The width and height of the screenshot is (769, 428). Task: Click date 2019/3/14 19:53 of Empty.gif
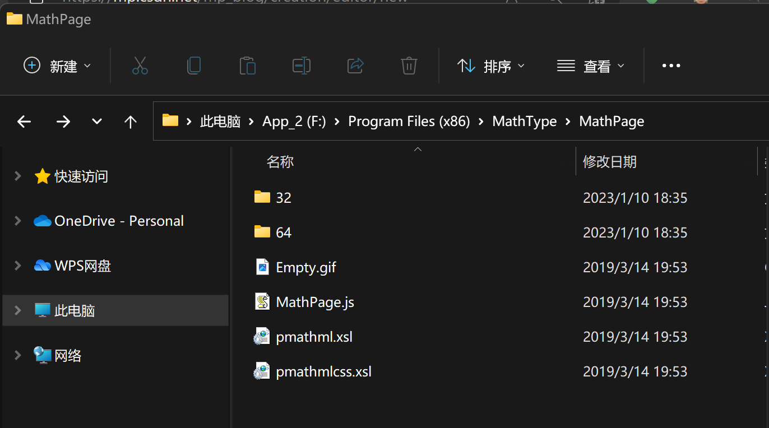(x=635, y=267)
